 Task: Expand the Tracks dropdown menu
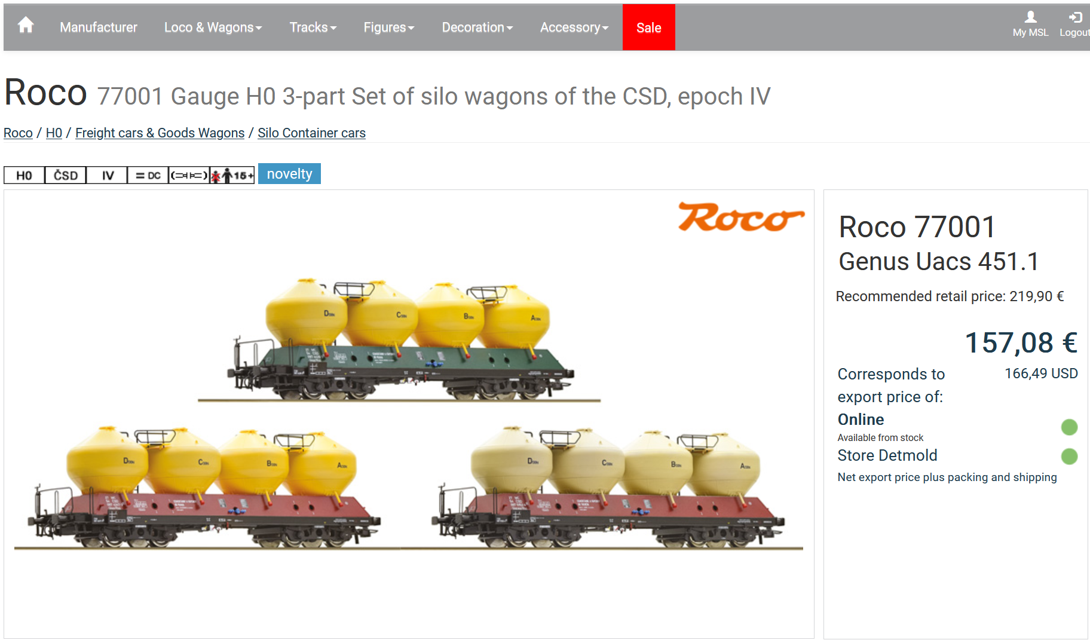coord(313,27)
